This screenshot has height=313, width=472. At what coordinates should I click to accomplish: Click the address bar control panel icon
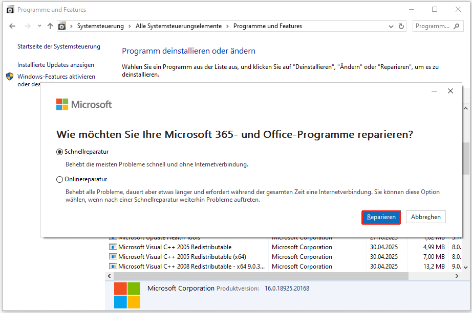[x=62, y=26]
